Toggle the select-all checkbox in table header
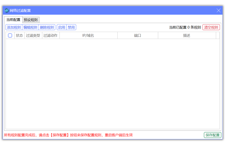Image resolution: width=225 pixels, height=145 pixels. point(10,36)
